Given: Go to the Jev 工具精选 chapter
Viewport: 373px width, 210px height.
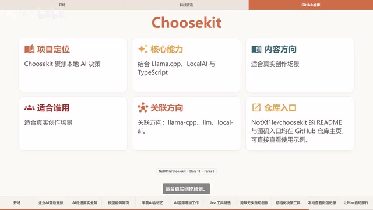Looking at the screenshot, I should point(220,202).
